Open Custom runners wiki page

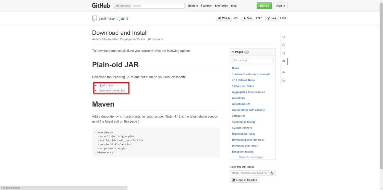(x=242, y=128)
